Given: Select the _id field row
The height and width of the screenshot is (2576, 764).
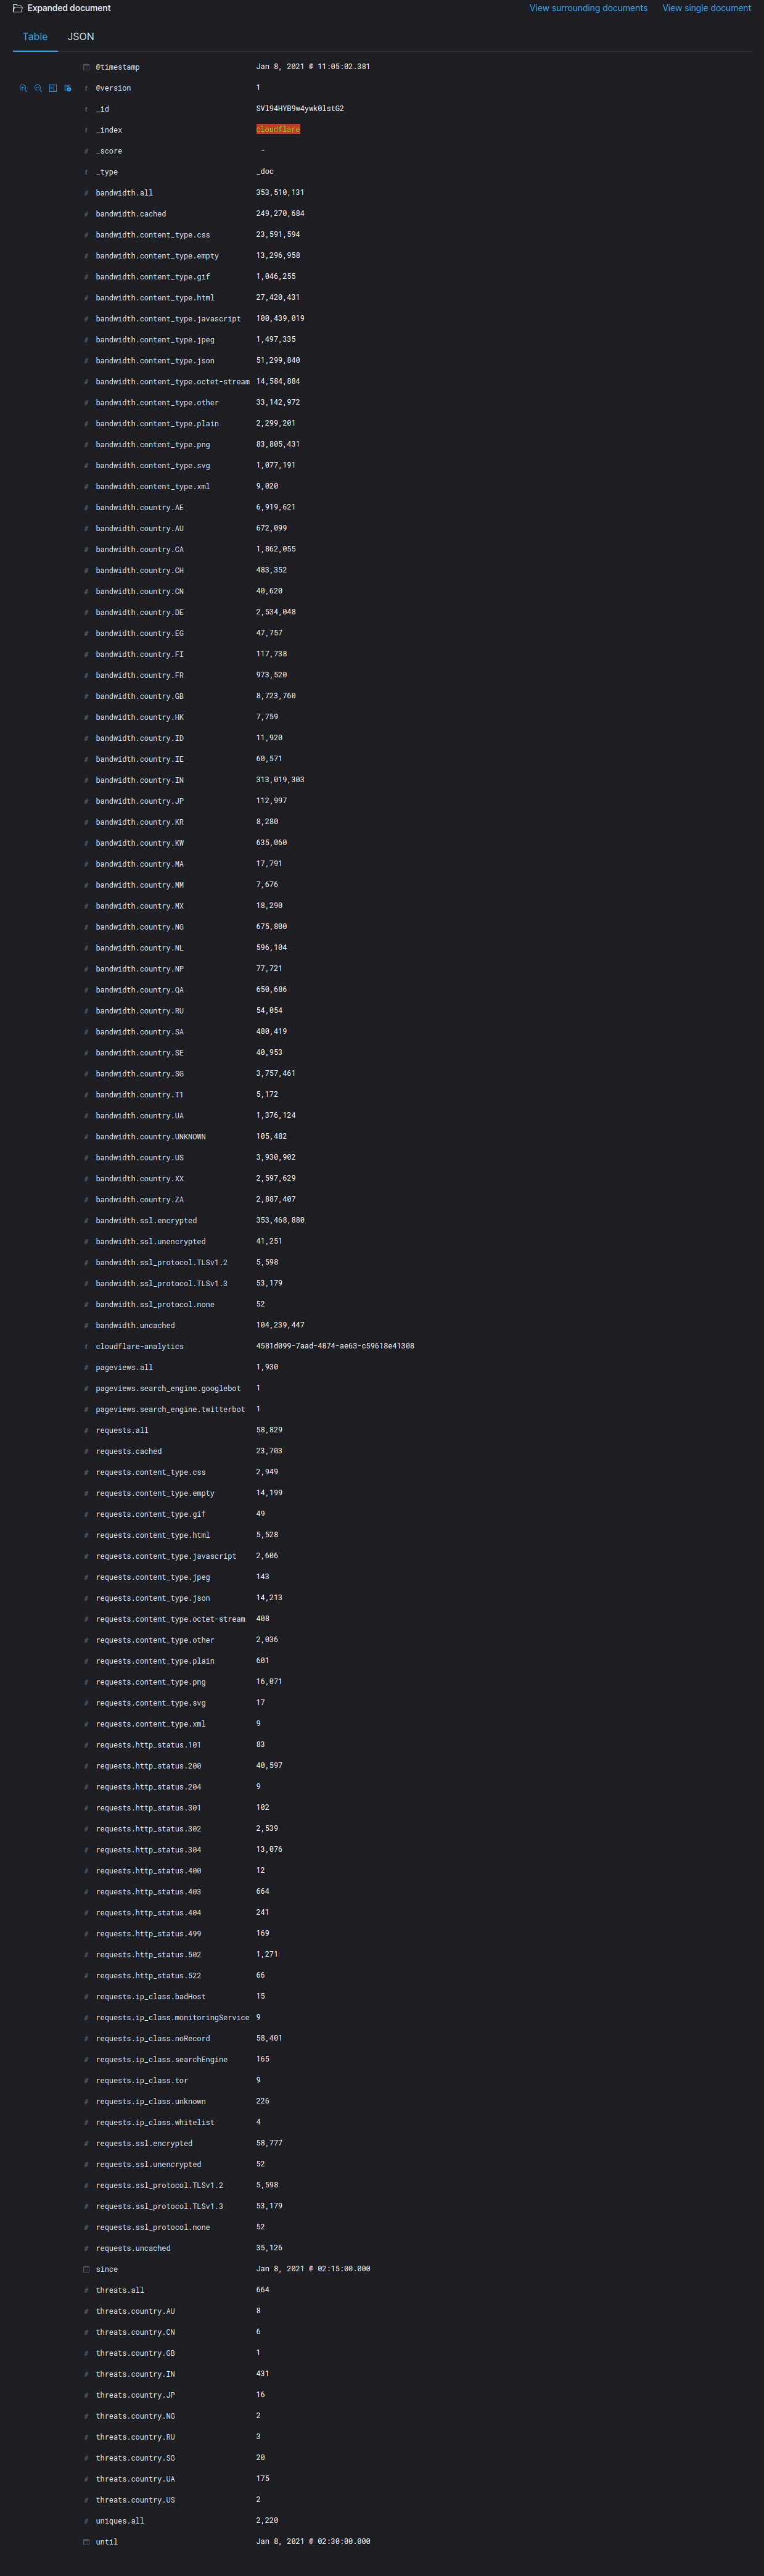Looking at the screenshot, I should pyautogui.click(x=382, y=109).
